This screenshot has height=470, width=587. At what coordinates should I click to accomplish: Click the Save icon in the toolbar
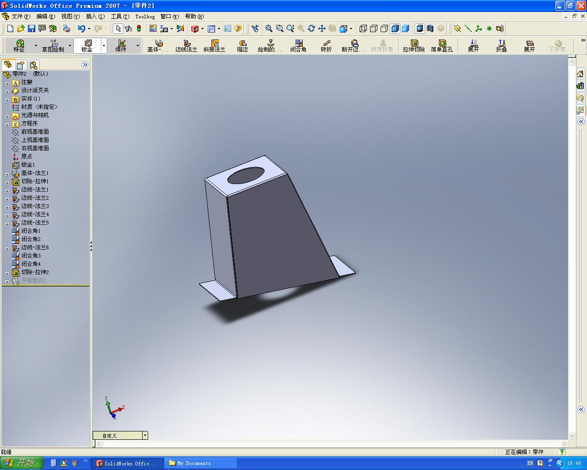32,28
